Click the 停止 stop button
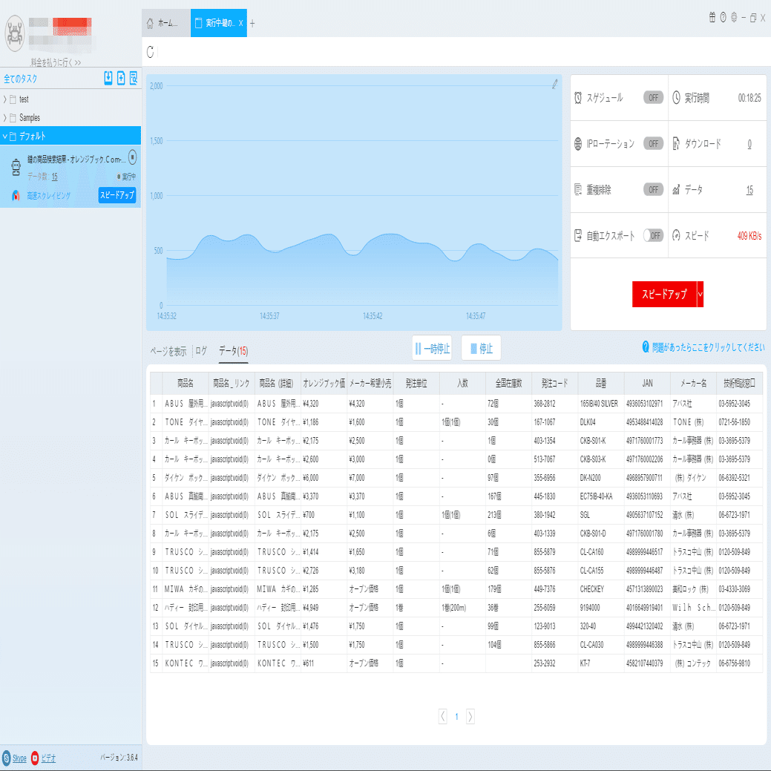The image size is (771, 771). coord(481,348)
